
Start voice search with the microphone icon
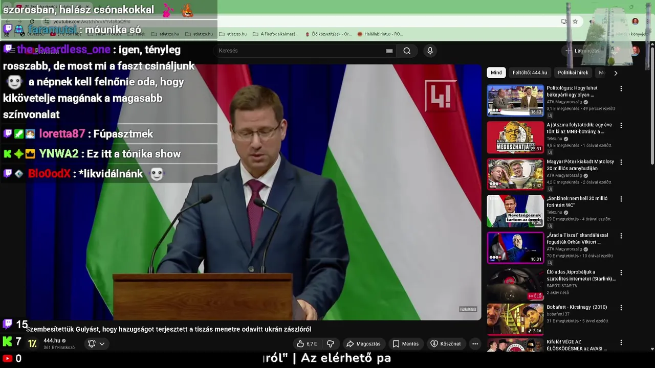(x=430, y=51)
